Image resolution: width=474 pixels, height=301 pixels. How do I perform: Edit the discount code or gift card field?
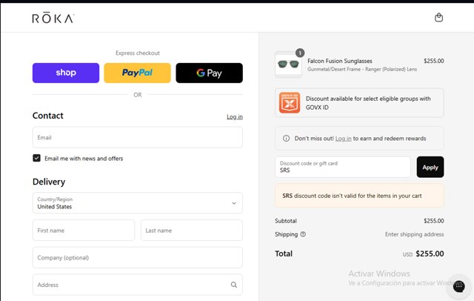343,167
